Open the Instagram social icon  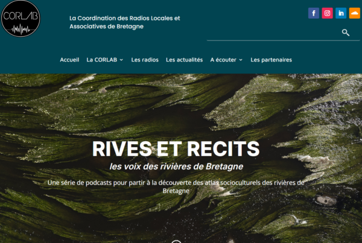328,13
